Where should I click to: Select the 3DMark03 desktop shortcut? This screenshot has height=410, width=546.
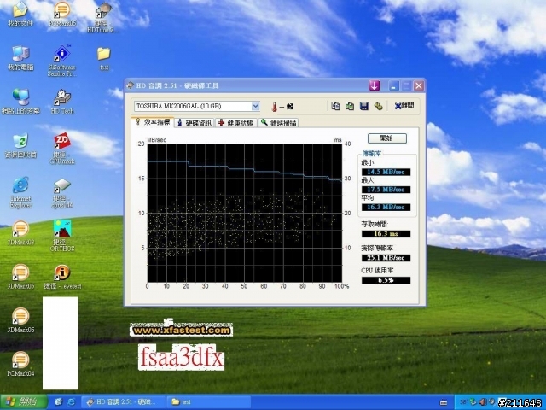[x=20, y=233]
